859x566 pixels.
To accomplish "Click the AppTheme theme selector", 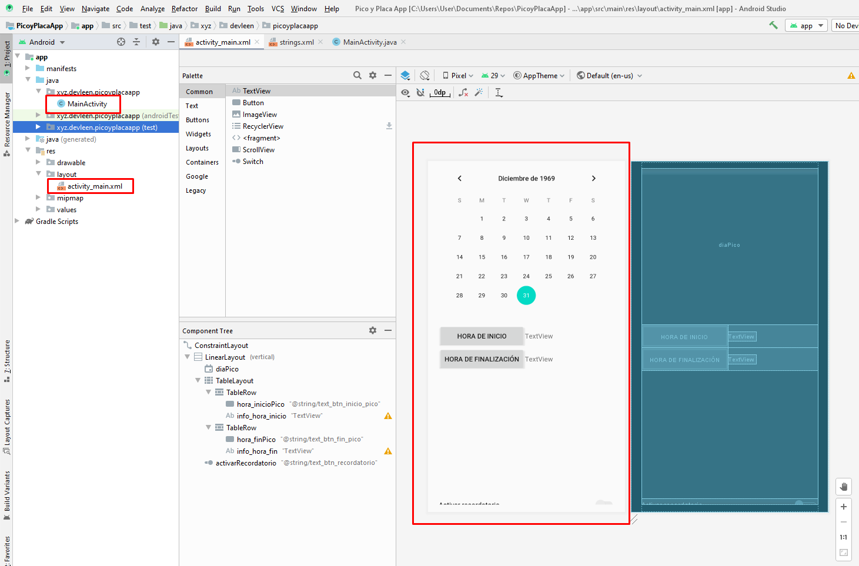I will click(538, 75).
